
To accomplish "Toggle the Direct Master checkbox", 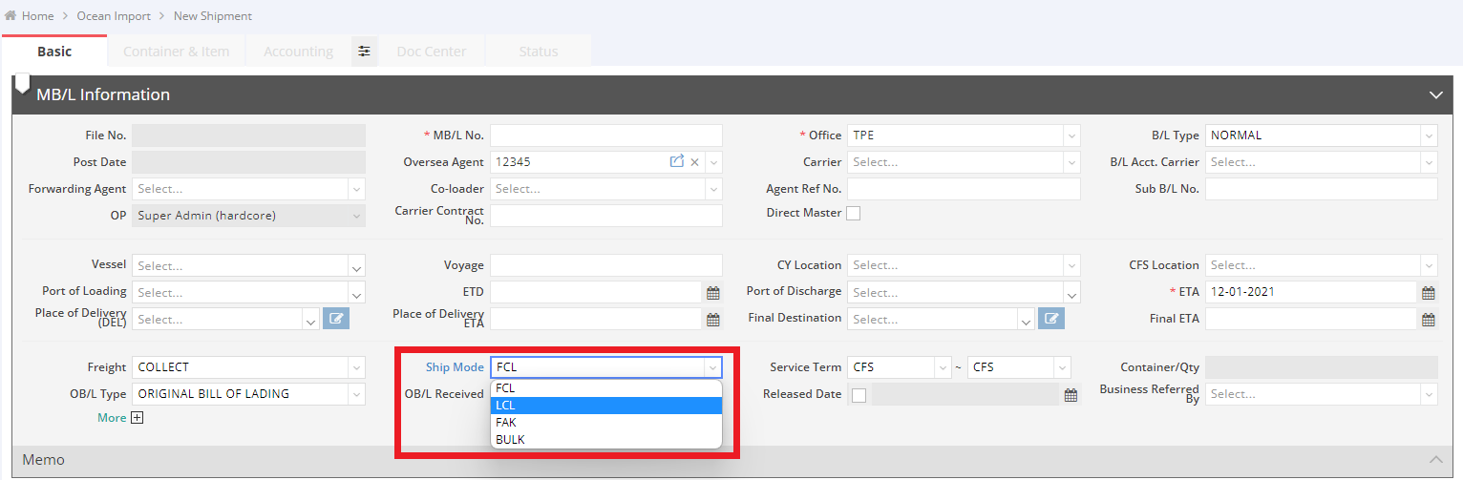I will tap(854, 214).
